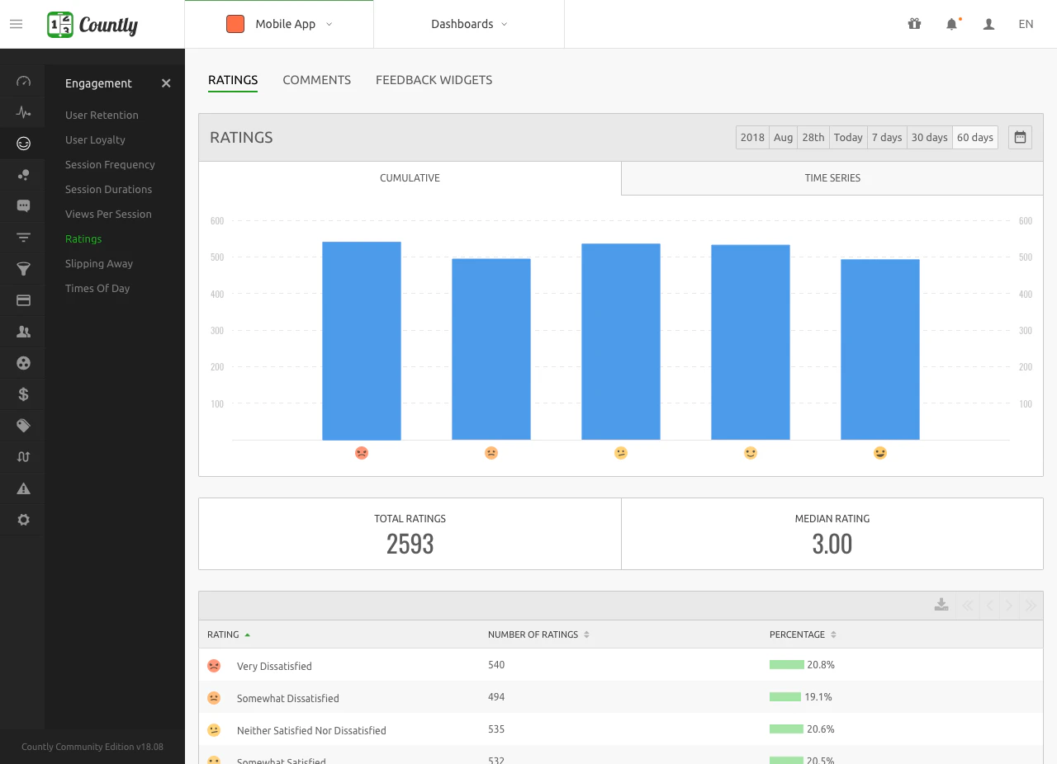Set period to 30 days
The height and width of the screenshot is (764, 1057).
pos(930,138)
